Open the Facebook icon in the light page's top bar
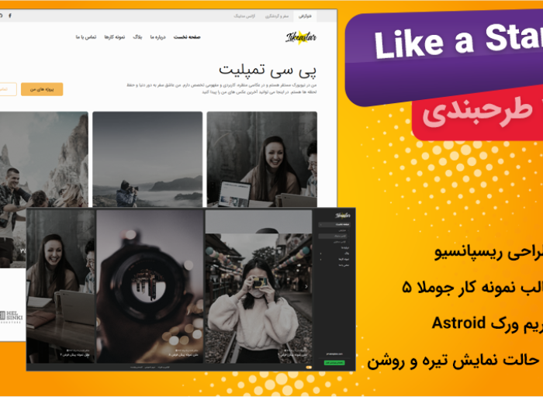 (10, 16)
